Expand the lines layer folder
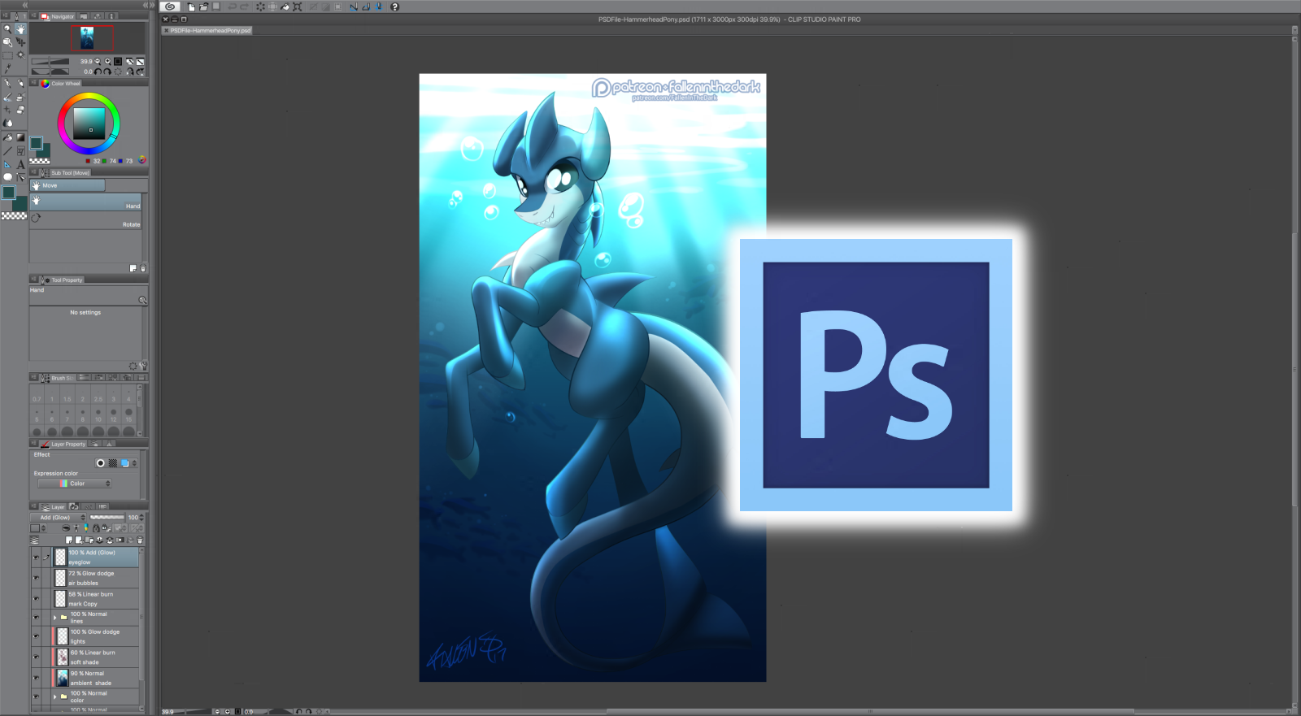Viewport: 1301px width, 716px height. click(x=55, y=618)
